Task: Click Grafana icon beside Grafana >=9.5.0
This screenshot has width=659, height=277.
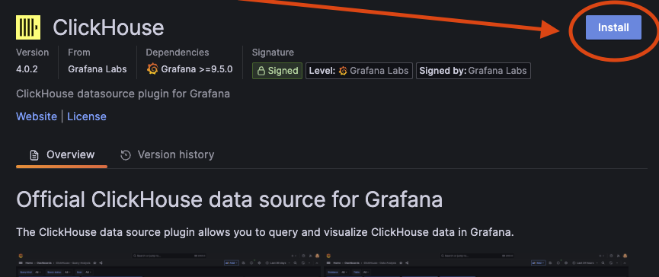Action: pyautogui.click(x=152, y=68)
